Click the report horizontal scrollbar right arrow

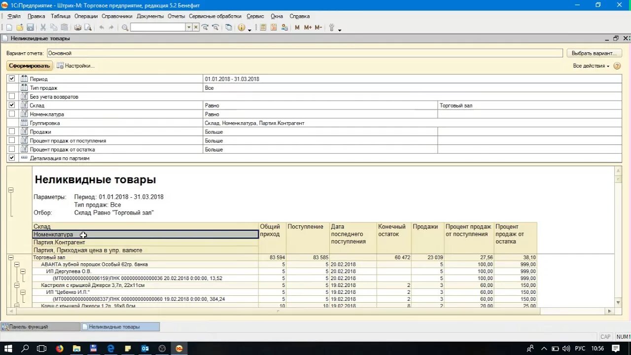click(610, 312)
